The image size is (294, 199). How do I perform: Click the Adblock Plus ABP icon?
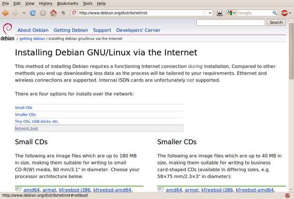point(285,13)
